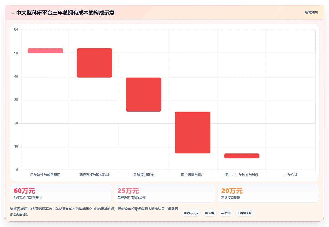This screenshot has width=329, height=227.
Task: Click the x-axis label 流程迁移与数据治理
Action: pyautogui.click(x=95, y=175)
